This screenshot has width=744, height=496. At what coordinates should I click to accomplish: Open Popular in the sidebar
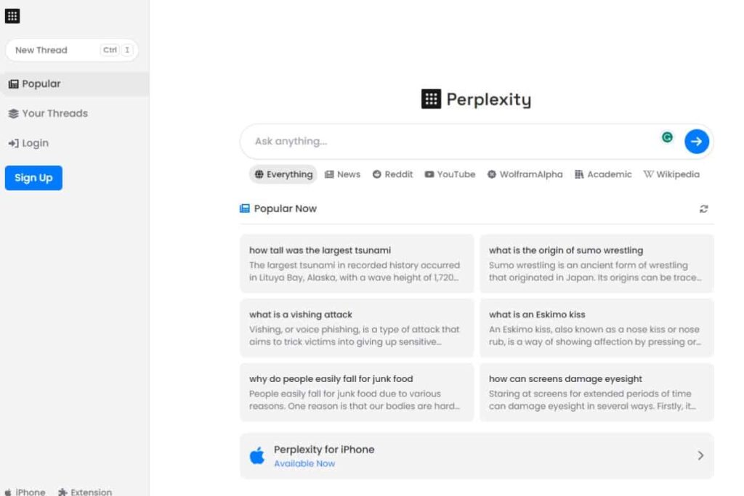(75, 84)
